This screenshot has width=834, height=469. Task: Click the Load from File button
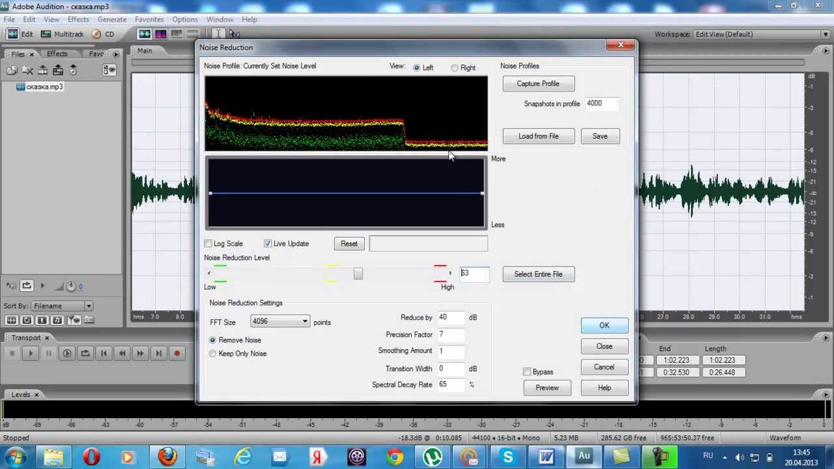click(x=538, y=136)
